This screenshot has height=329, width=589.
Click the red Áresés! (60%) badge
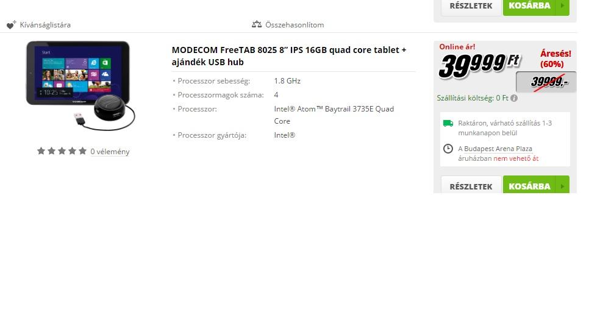(555, 58)
